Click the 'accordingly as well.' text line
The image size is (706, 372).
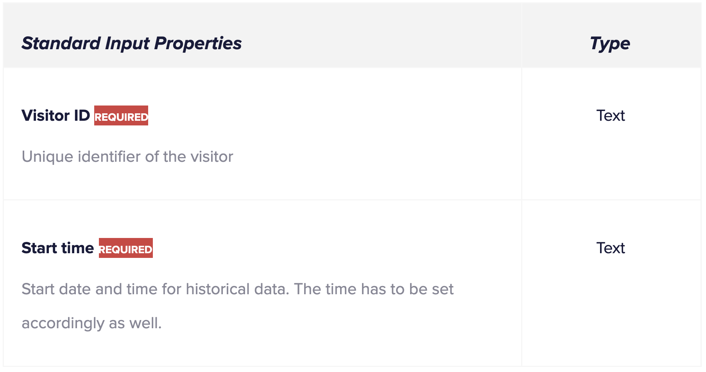tap(91, 324)
